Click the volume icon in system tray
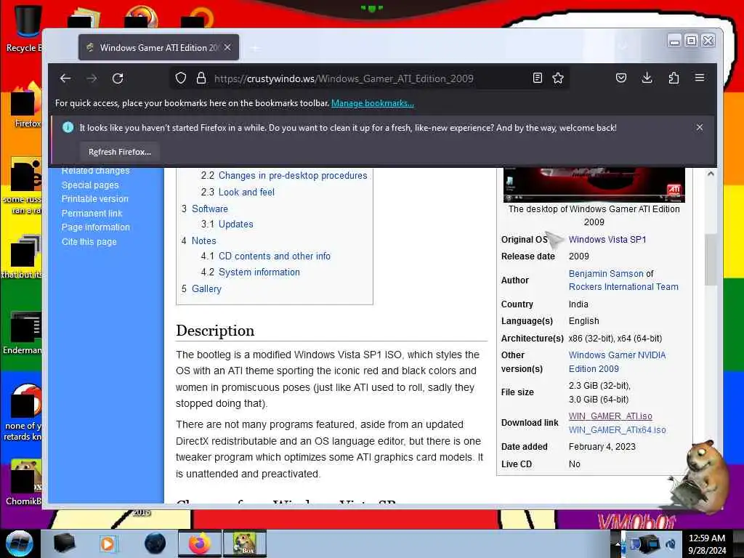744x558 pixels. [671, 544]
